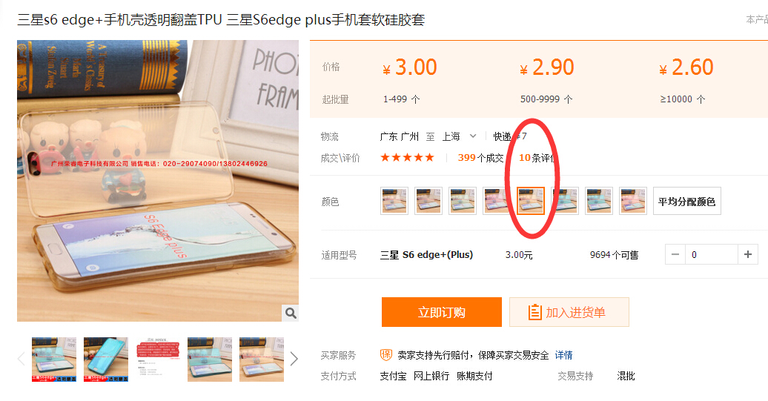View the 399个成交 transactions link

[x=480, y=158]
